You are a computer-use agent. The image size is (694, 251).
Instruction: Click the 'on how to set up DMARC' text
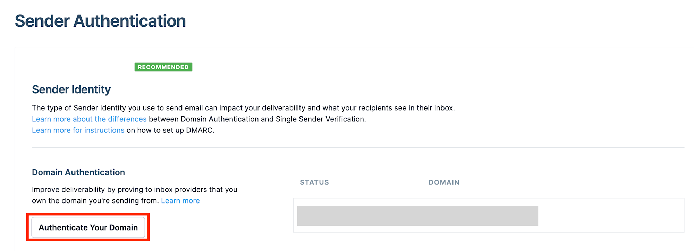170,130
